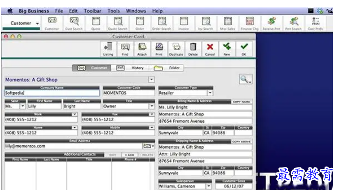The height and width of the screenshot is (190, 337).
Task: Click the magnifier search icon
Action: (x=245, y=80)
